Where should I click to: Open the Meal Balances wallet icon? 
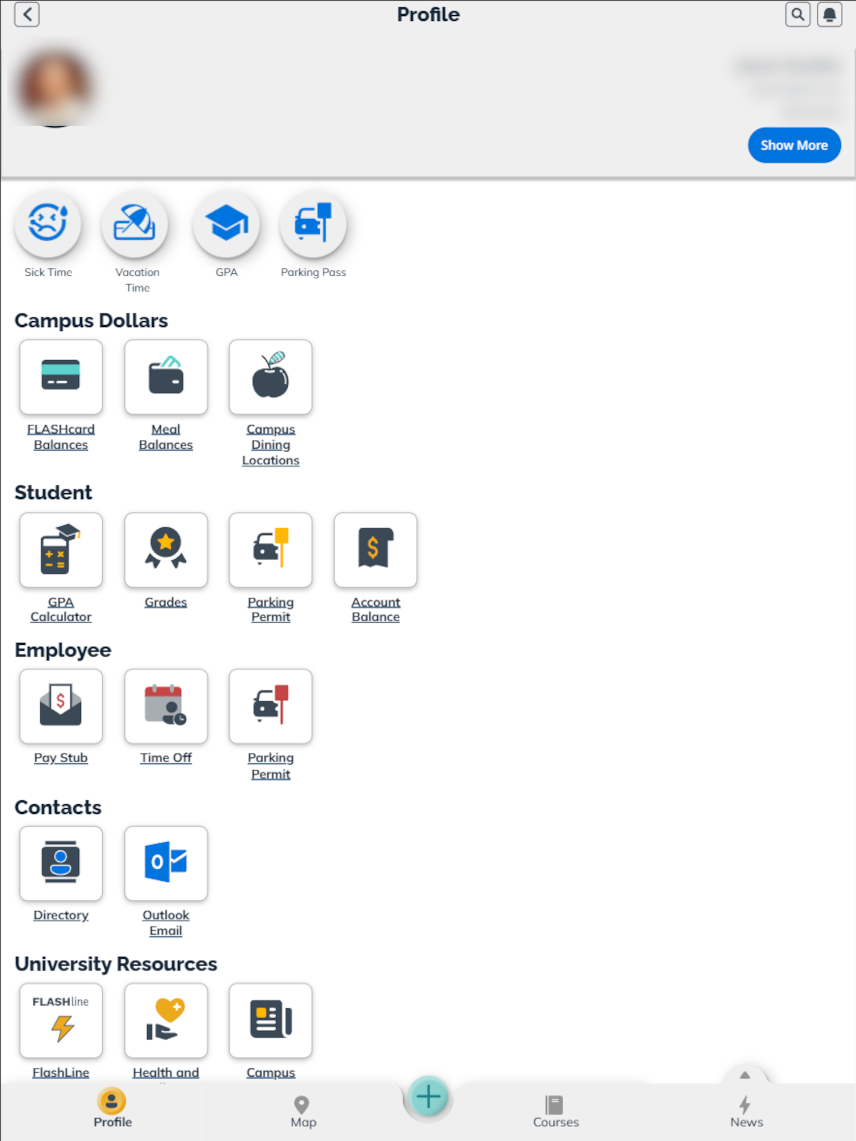pos(165,376)
